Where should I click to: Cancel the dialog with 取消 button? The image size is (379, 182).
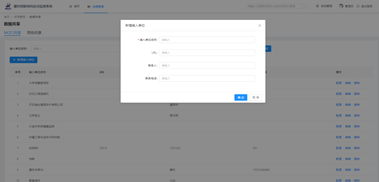[x=256, y=97]
